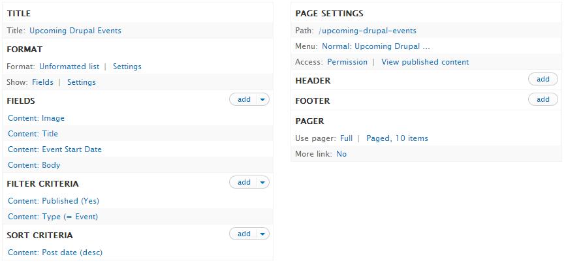Click the FOOTER heading text
This screenshot has width=566, height=263.
tap(313, 101)
